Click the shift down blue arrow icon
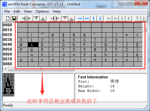The height and width of the screenshot is (111, 150). pyautogui.click(x=100, y=18)
